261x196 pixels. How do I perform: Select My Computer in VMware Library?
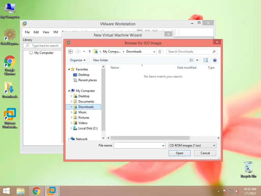(41, 53)
